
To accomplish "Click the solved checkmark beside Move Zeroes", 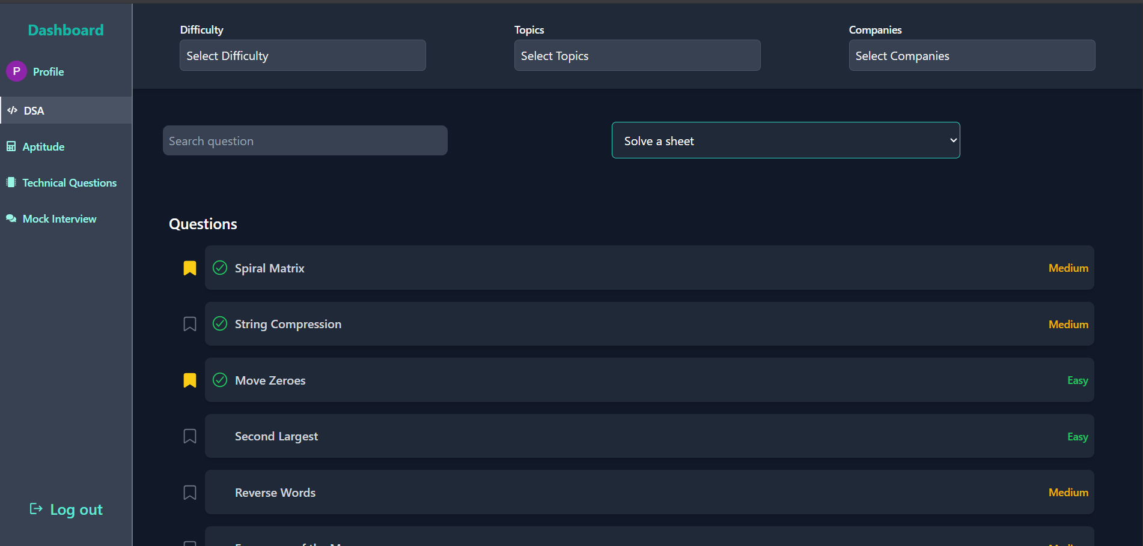I will pyautogui.click(x=220, y=380).
